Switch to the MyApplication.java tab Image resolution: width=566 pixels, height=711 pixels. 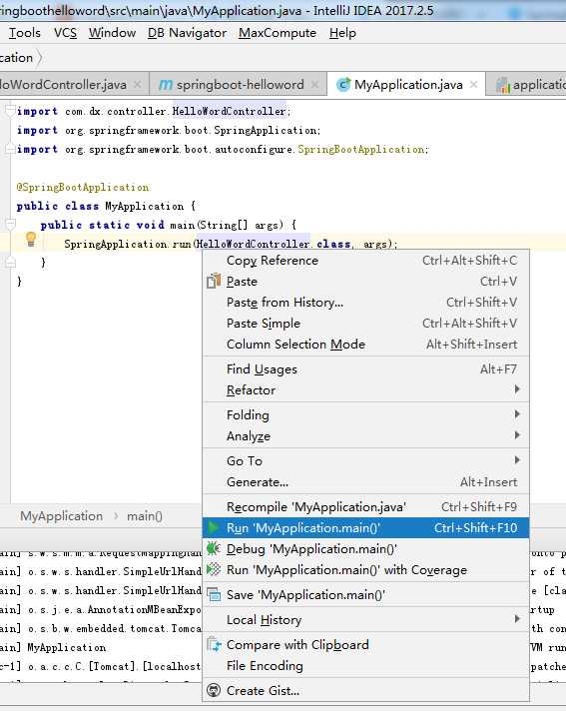point(408,85)
